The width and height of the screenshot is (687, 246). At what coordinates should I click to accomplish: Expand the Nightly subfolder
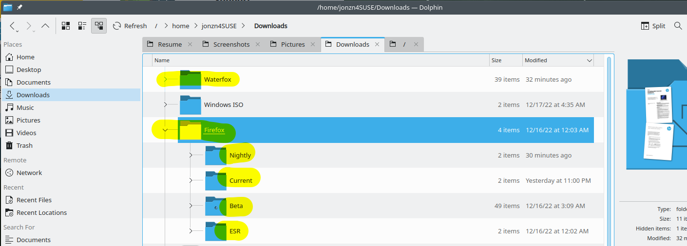pyautogui.click(x=191, y=155)
